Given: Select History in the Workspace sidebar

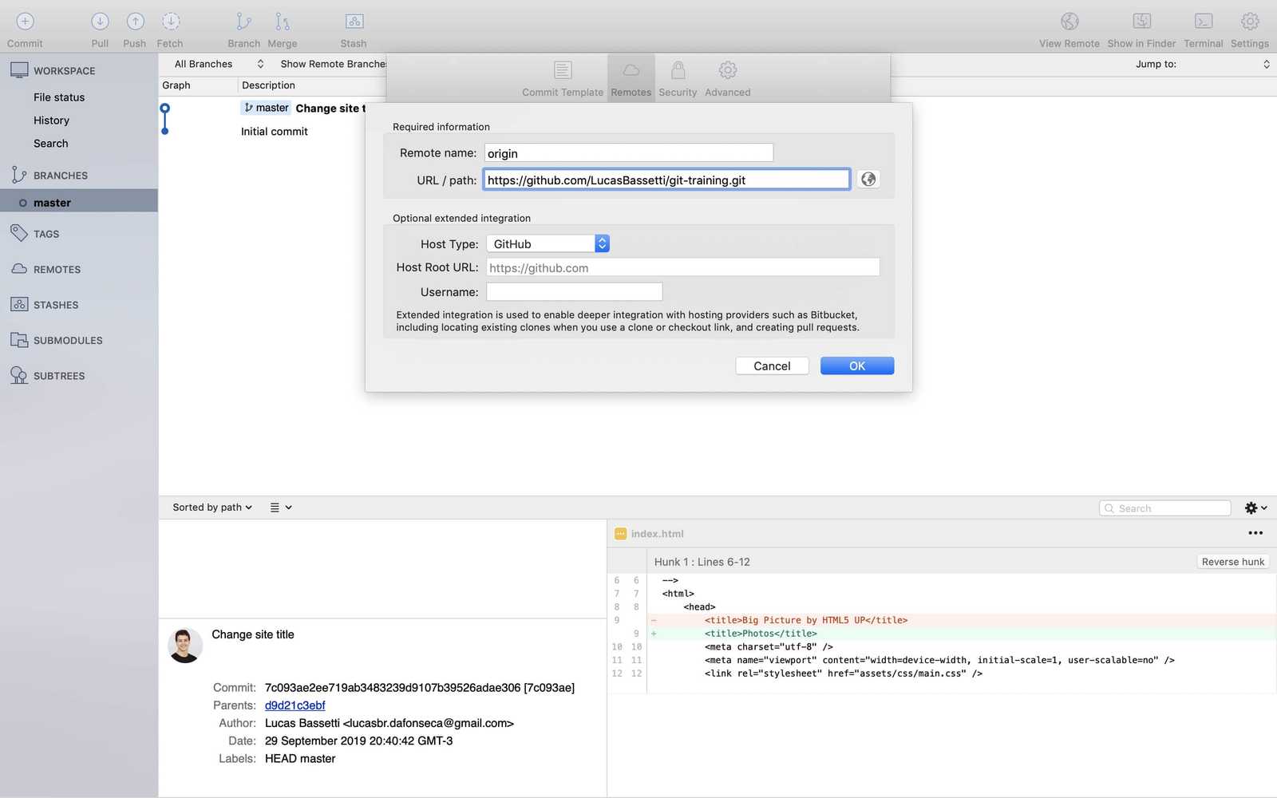Looking at the screenshot, I should [51, 120].
